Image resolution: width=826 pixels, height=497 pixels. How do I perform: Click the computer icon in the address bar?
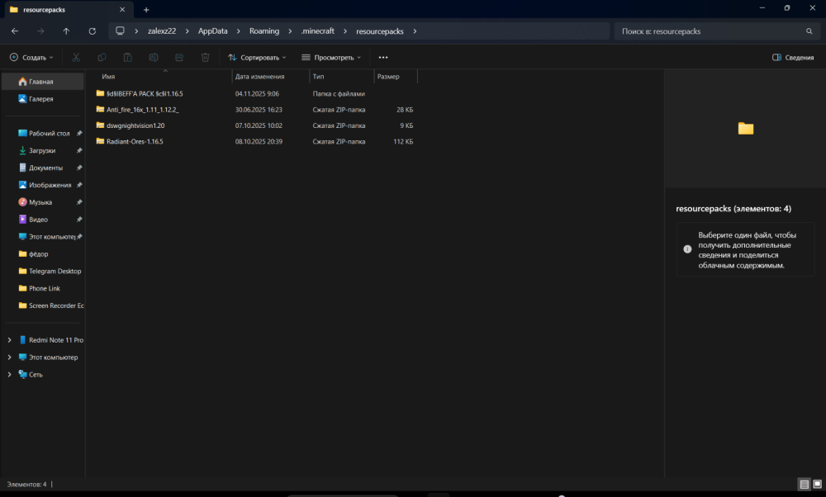[x=120, y=31]
